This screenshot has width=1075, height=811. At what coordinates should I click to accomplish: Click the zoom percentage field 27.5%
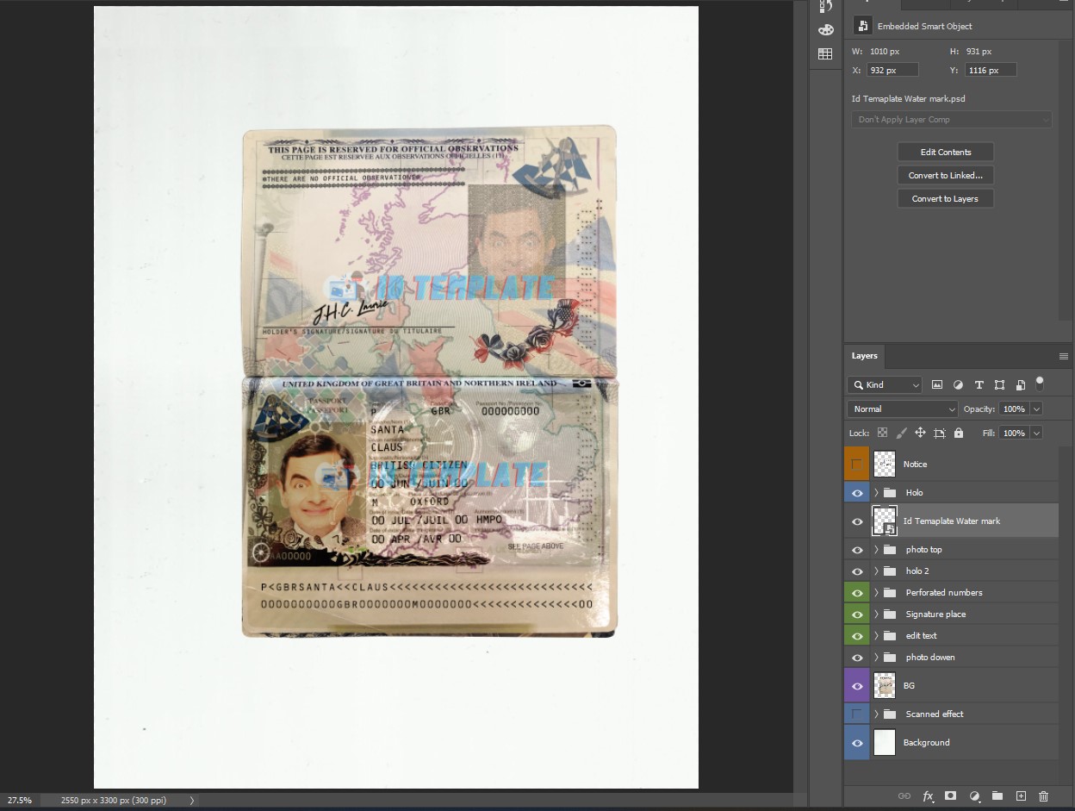pyautogui.click(x=20, y=801)
